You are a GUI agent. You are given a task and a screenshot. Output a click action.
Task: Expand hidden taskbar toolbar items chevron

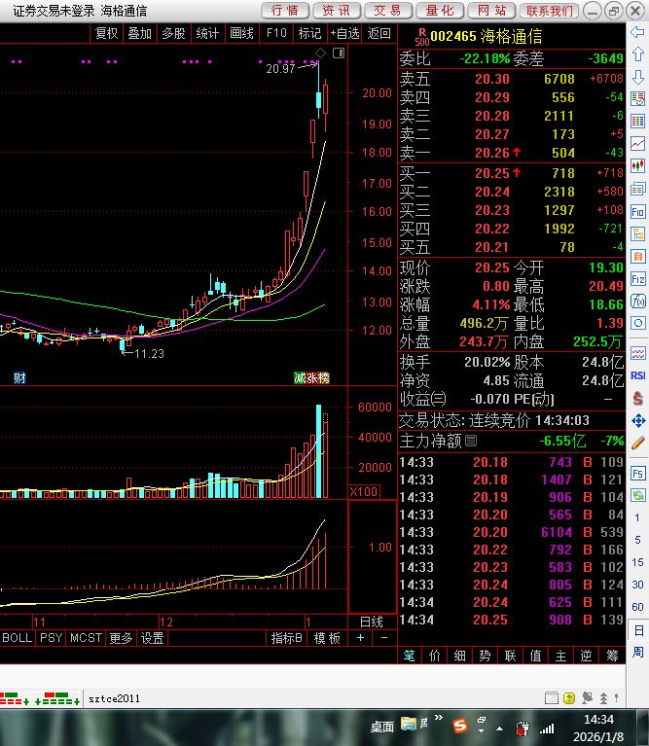(439, 718)
